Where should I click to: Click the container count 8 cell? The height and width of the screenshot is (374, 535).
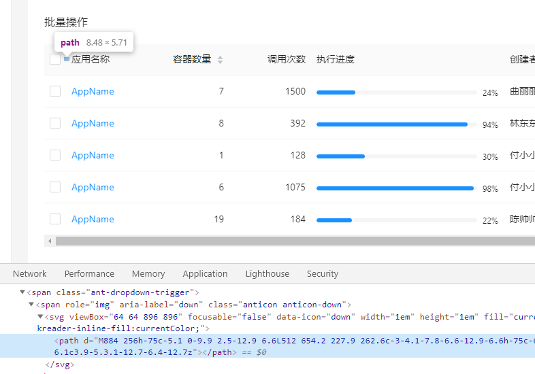coord(221,123)
